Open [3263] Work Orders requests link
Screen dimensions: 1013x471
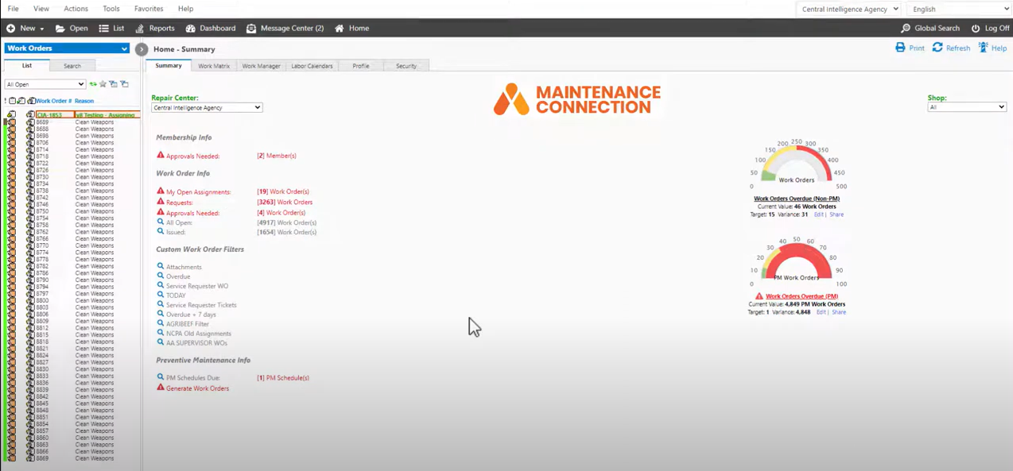click(285, 202)
